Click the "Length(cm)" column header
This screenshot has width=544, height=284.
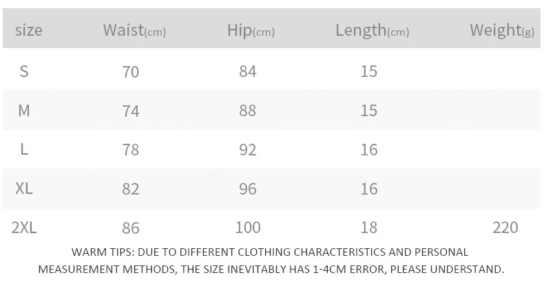[372, 30]
